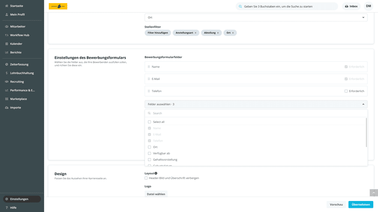Expand the Ort dropdown at top
Image resolution: width=378 pixels, height=212 pixels.
(x=363, y=17)
